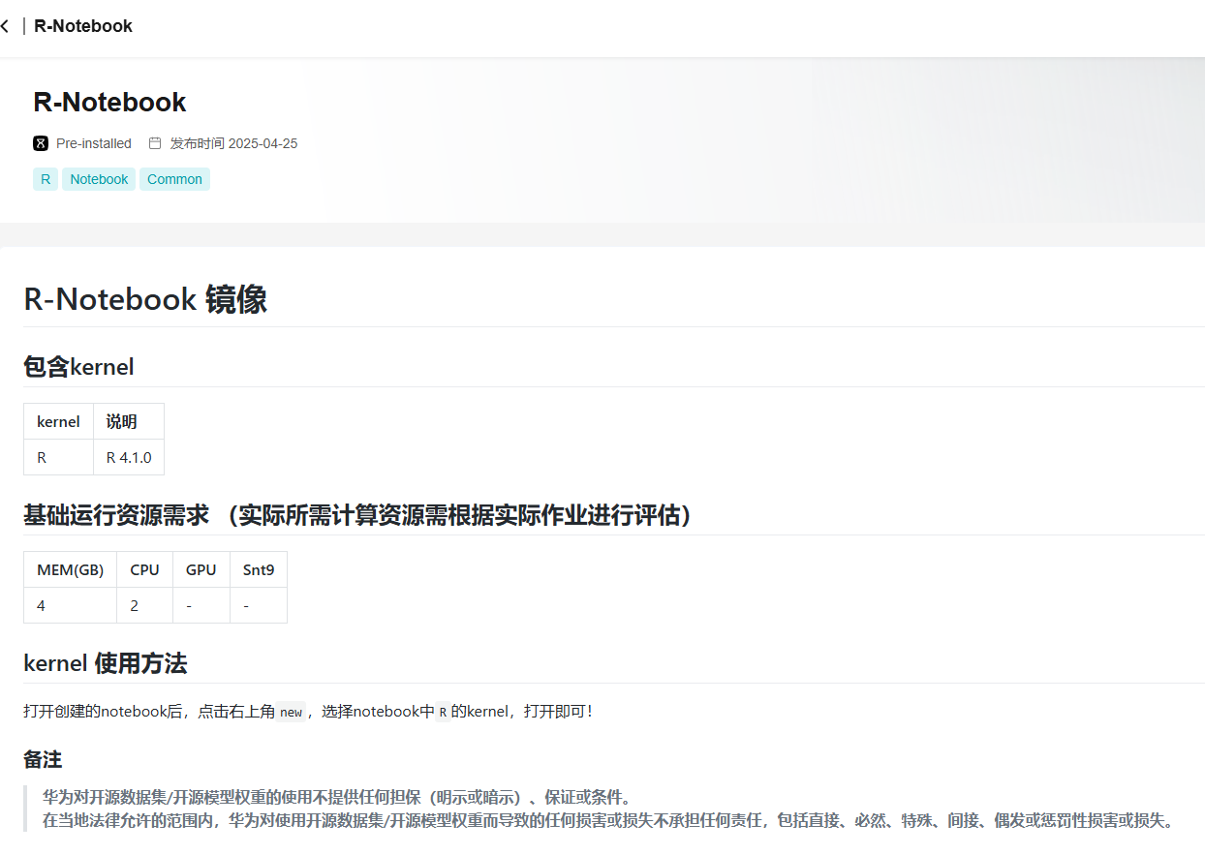Click the Pre-installed badge icon
The height and width of the screenshot is (855, 1205).
click(x=41, y=143)
